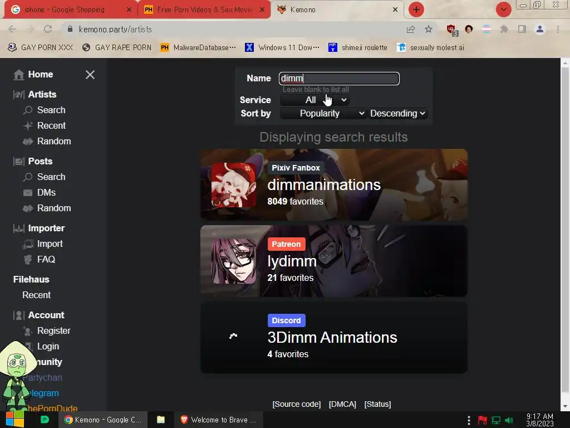Click the magnifier icon under Posts
The image size is (570, 428).
(x=28, y=177)
